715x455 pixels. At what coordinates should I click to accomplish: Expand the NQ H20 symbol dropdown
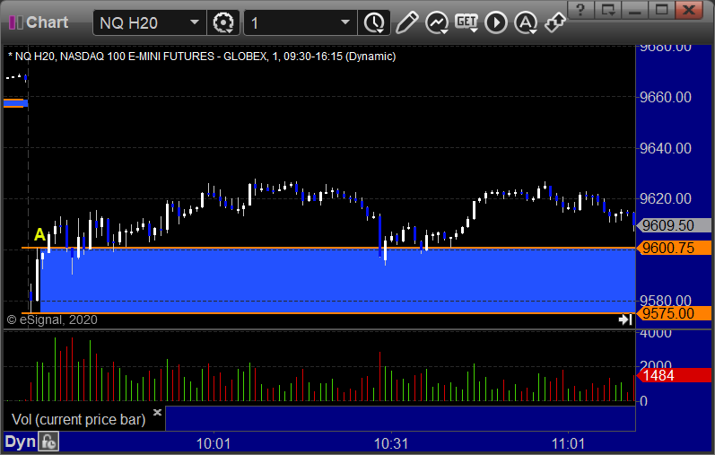pos(195,22)
